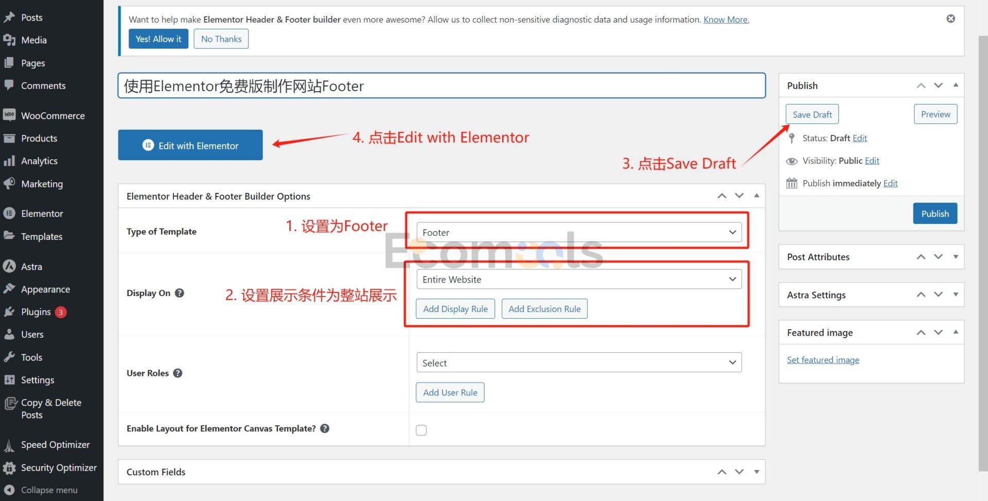
Task: Click the Templates folder icon
Action: click(9, 236)
